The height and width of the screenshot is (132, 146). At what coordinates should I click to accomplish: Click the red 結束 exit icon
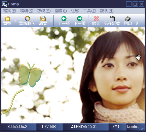pyautogui.click(x=96, y=19)
